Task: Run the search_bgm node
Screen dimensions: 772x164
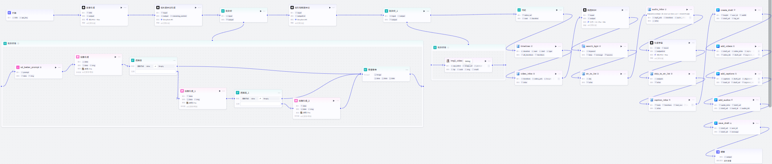Action: (x=621, y=46)
